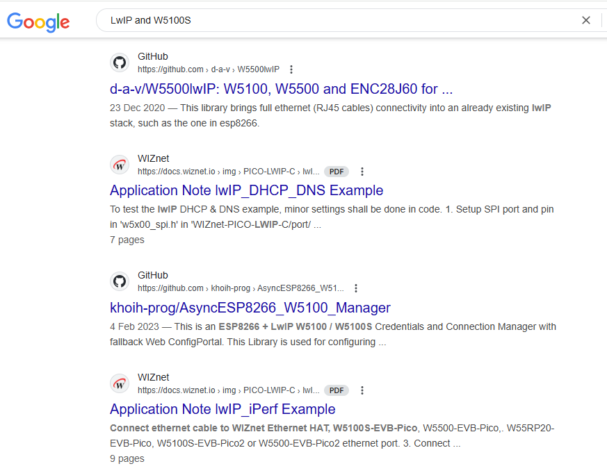Clear the search box with X icon

(x=585, y=20)
